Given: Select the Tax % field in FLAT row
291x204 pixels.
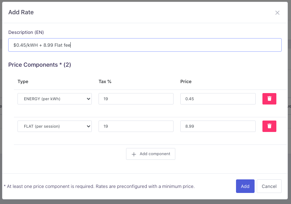Looking at the screenshot, I should (x=136, y=126).
